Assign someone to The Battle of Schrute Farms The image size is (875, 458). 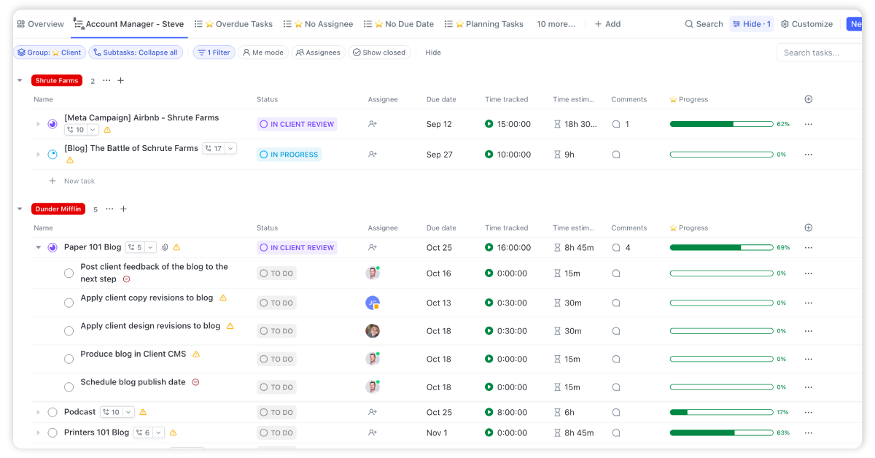coord(372,154)
